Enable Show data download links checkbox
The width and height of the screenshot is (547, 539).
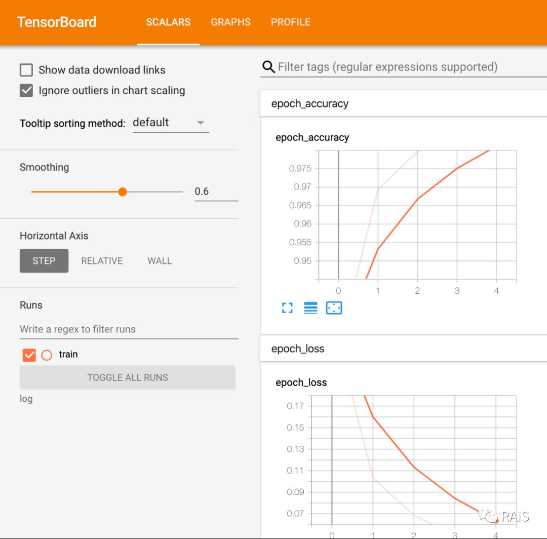pyautogui.click(x=26, y=70)
